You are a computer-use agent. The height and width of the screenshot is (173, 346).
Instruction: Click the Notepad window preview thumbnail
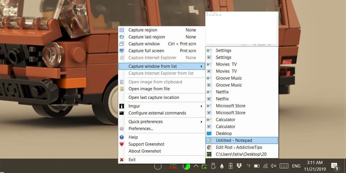click(x=242, y=29)
